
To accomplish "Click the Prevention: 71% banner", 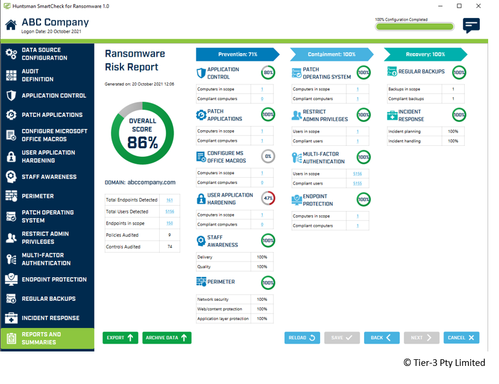I will point(237,54).
